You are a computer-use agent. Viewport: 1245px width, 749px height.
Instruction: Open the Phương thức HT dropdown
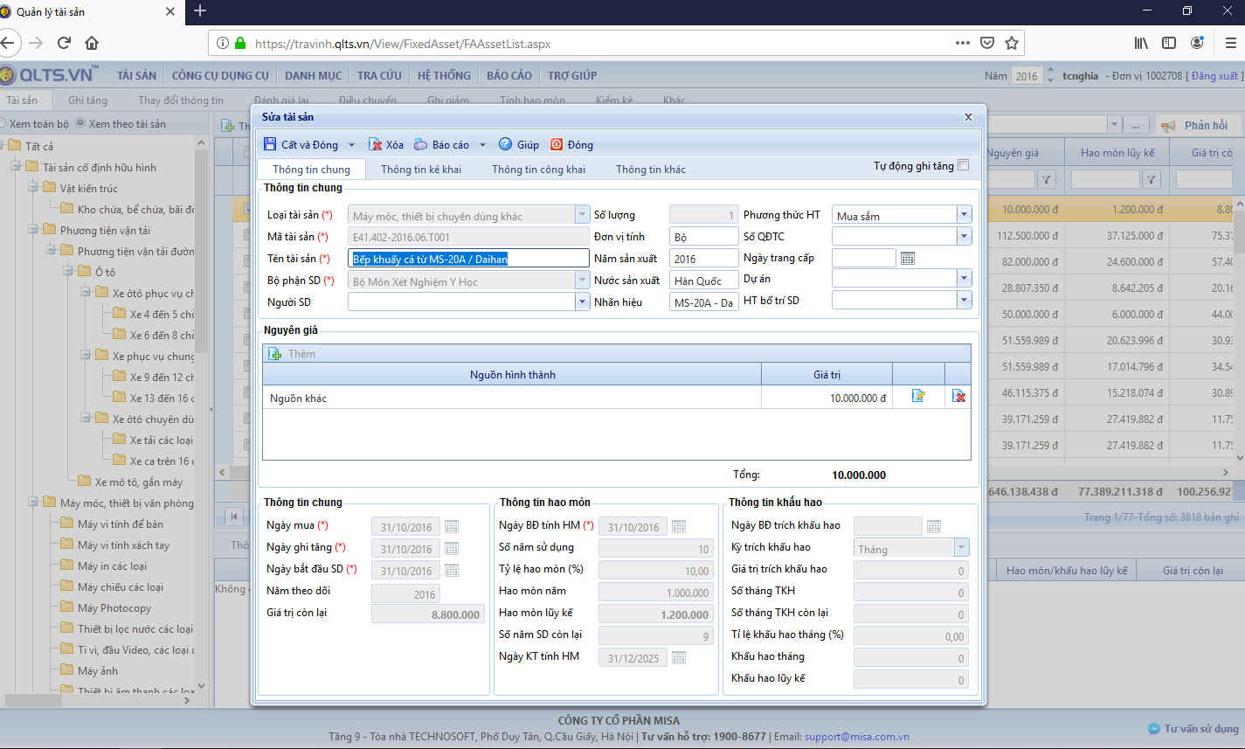[964, 215]
